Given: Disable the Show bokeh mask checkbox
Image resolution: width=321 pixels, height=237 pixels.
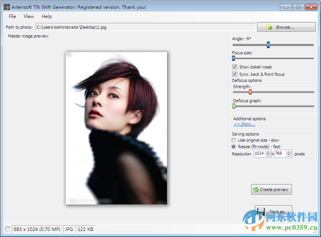Looking at the screenshot, I should pos(235,66).
